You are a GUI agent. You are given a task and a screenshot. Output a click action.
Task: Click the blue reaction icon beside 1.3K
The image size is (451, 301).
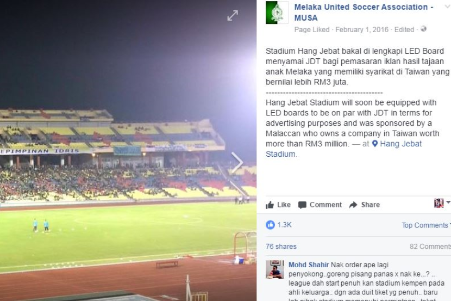(270, 225)
